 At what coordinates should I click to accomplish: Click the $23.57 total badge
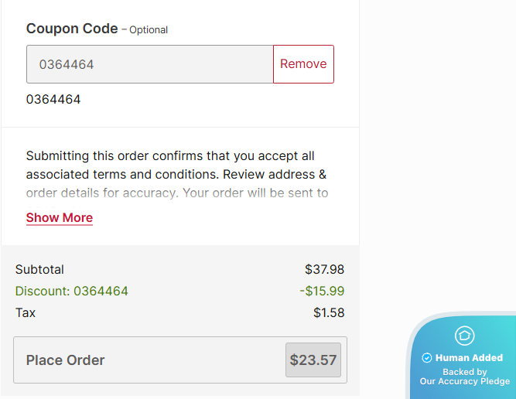(313, 360)
